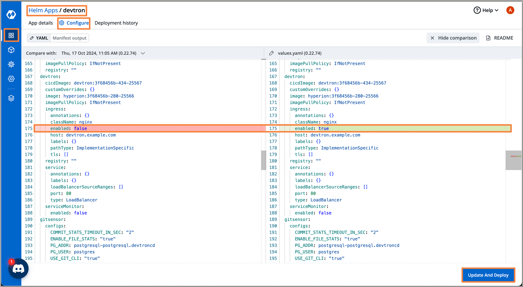The height and width of the screenshot is (287, 523).
Task: Click the Helm Apps breadcrumb link
Action: [x=43, y=10]
